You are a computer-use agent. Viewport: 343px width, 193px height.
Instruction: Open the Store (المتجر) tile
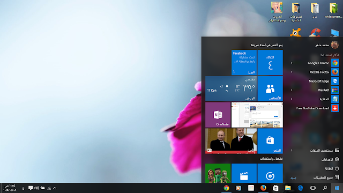pos(270,141)
